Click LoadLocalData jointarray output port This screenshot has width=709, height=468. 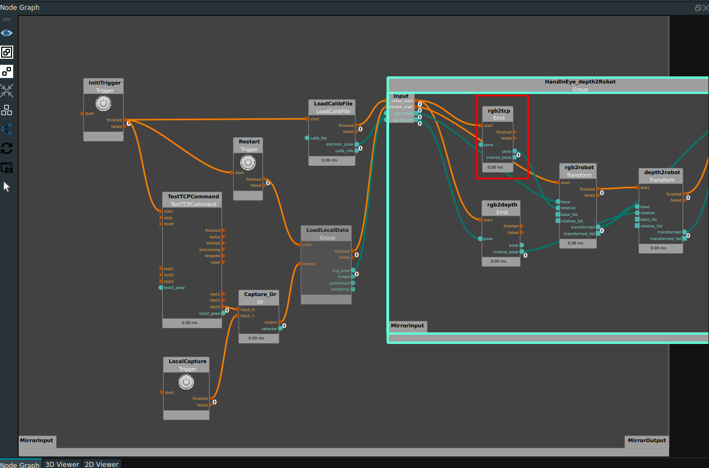(x=353, y=289)
